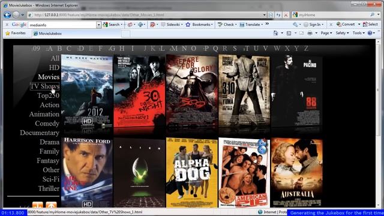This screenshot has height=216, width=384.
Task: Open the Thriller genre link
Action: pyautogui.click(x=49, y=188)
